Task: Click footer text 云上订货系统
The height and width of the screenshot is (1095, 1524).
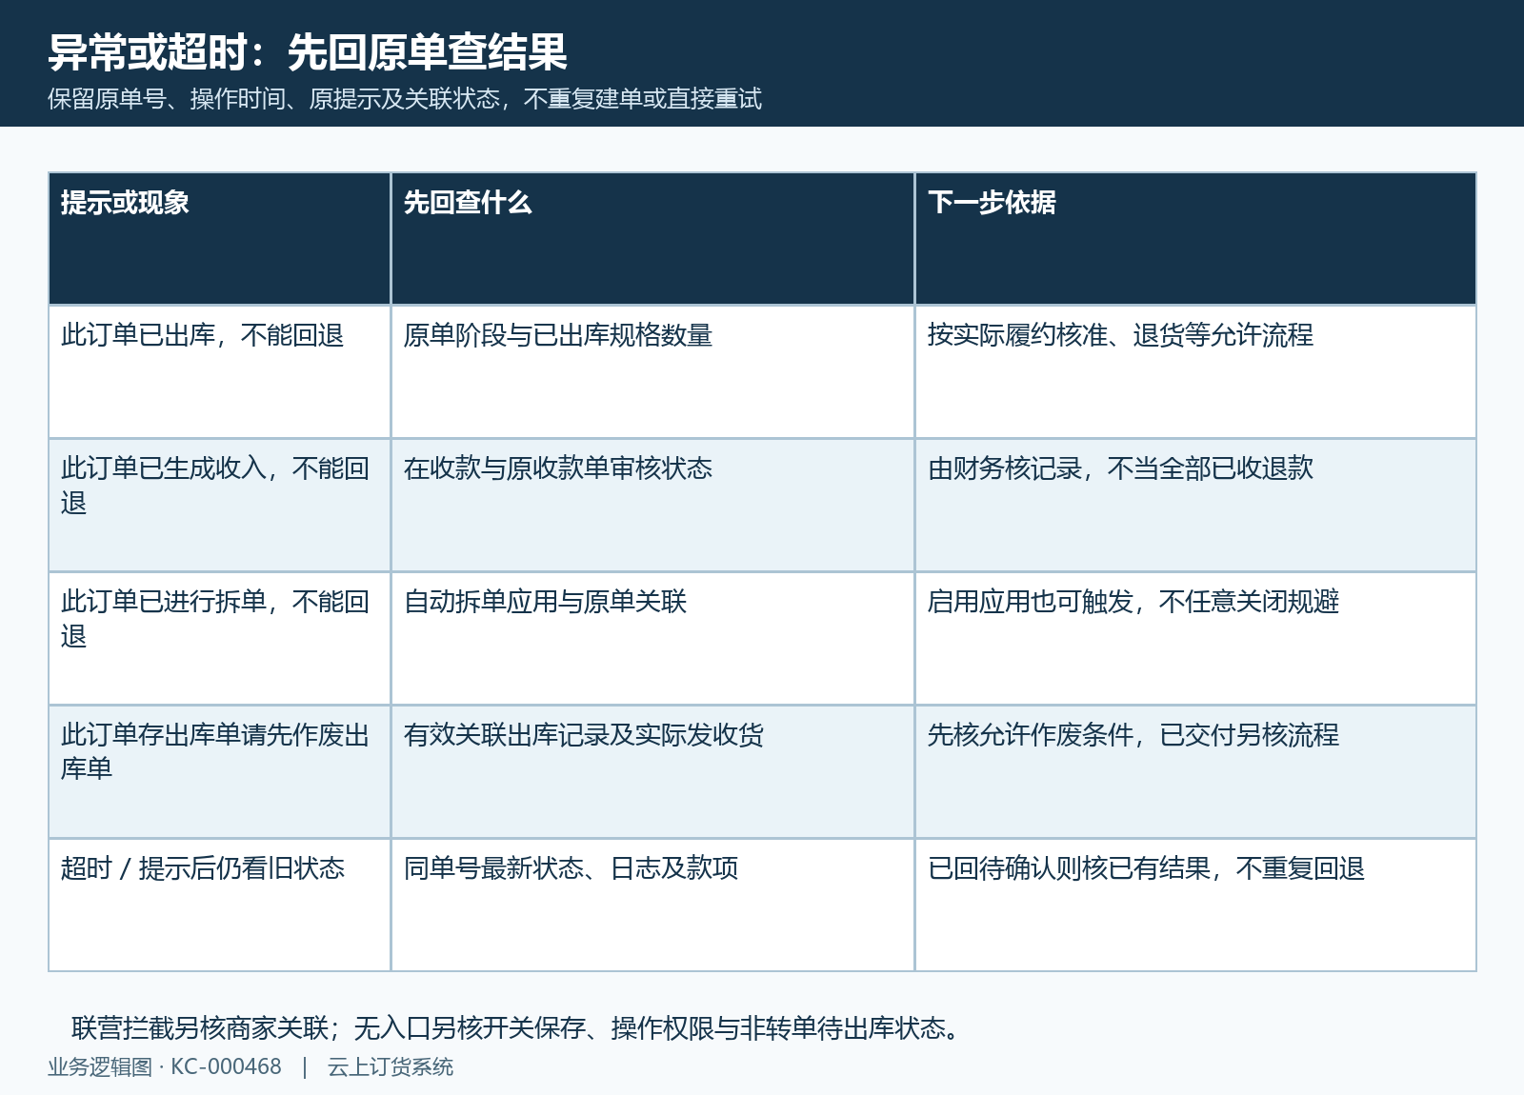Action: click(x=391, y=1067)
